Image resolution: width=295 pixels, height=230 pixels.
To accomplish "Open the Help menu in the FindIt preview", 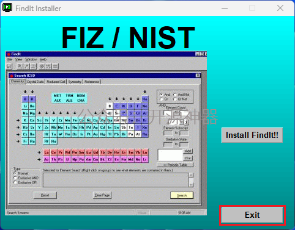I will click(43, 59).
